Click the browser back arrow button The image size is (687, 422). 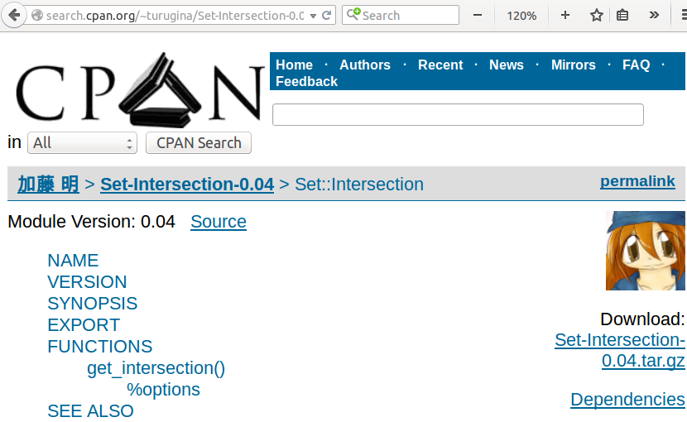[x=14, y=15]
